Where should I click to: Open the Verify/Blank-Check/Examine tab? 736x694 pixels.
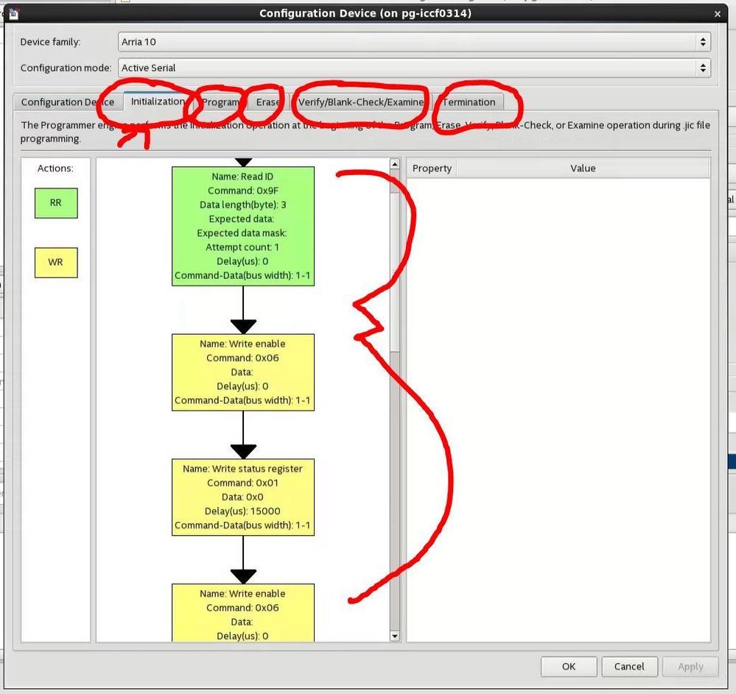coord(361,102)
